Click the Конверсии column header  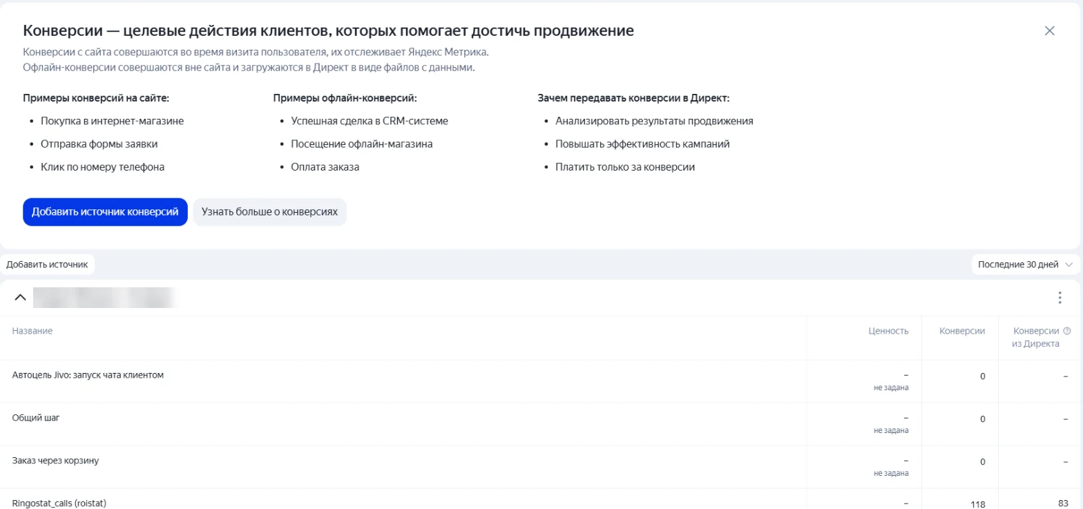coord(962,331)
